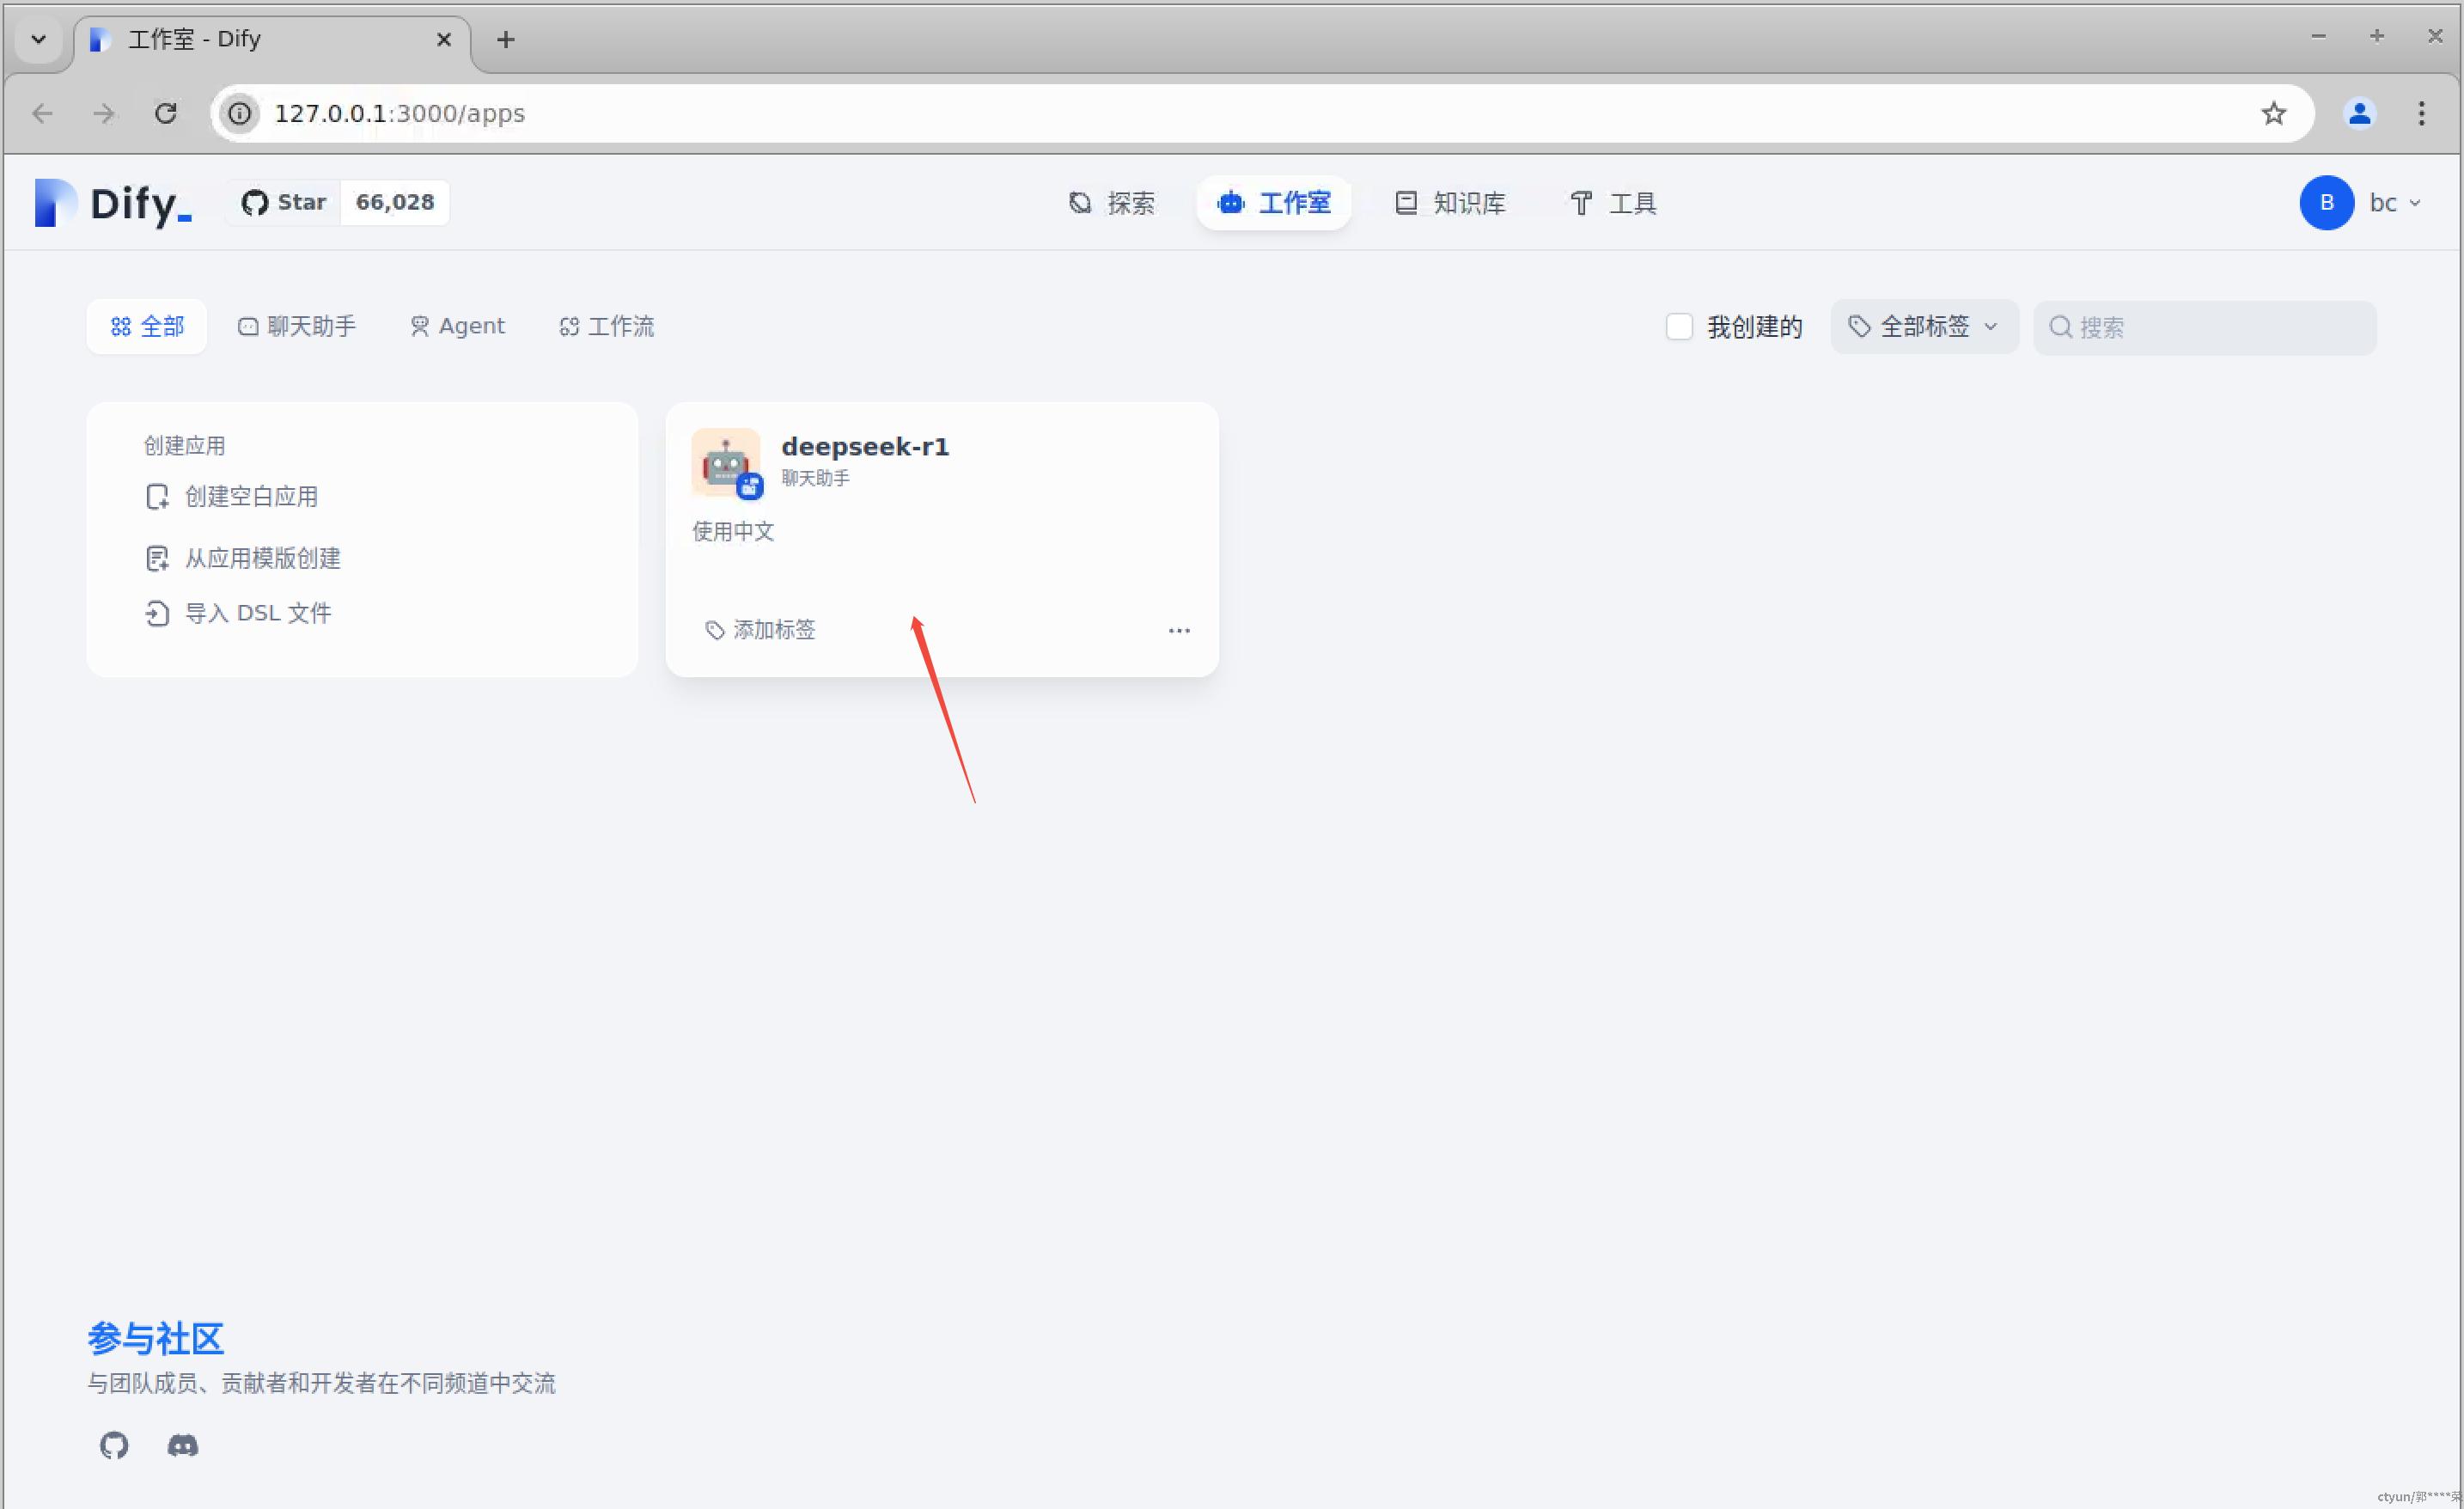Click the GitHub Star button
Image resolution: width=2464 pixels, height=1509 pixels.
coord(284,202)
